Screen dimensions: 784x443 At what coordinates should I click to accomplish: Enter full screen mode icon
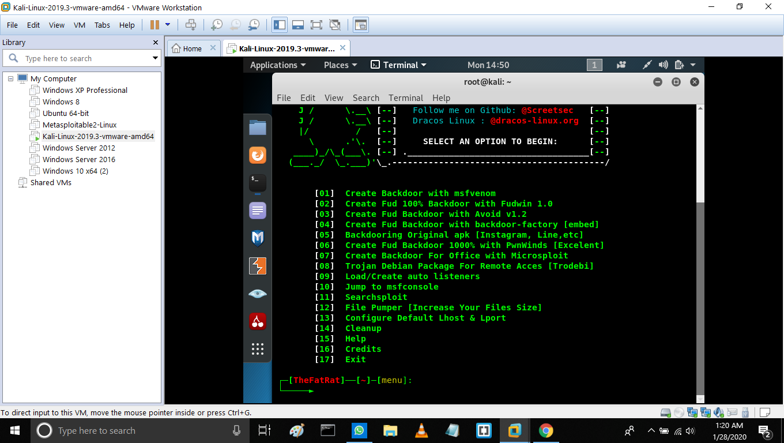coord(316,25)
